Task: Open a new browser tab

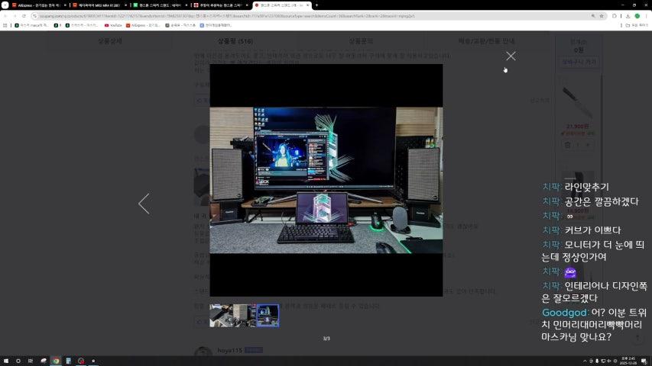Action: pos(316,5)
